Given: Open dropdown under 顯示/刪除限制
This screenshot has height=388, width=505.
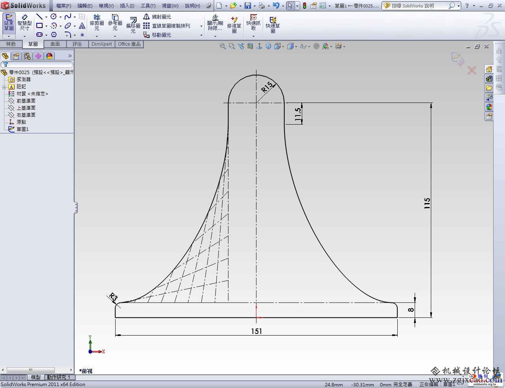Looking at the screenshot, I should pos(215,36).
